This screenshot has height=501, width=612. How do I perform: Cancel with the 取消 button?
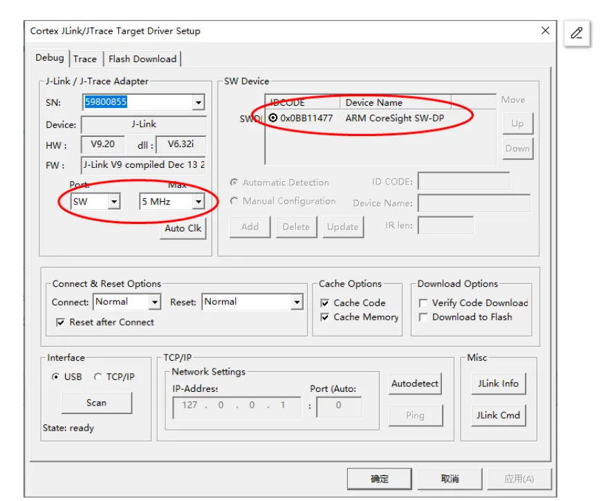pos(449,479)
